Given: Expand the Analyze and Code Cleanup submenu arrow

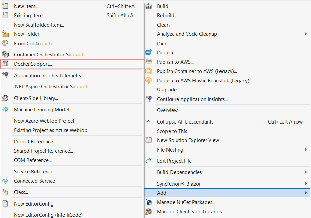Looking at the screenshot, I should (306, 34).
